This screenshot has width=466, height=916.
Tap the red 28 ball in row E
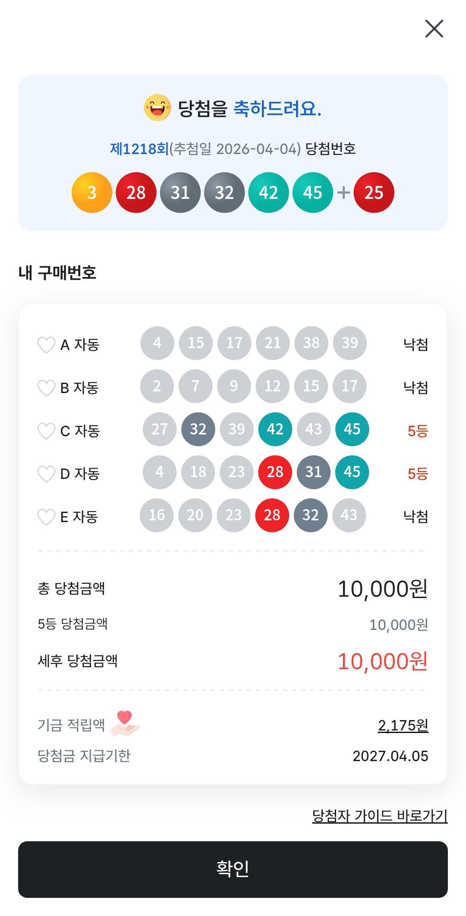[272, 515]
